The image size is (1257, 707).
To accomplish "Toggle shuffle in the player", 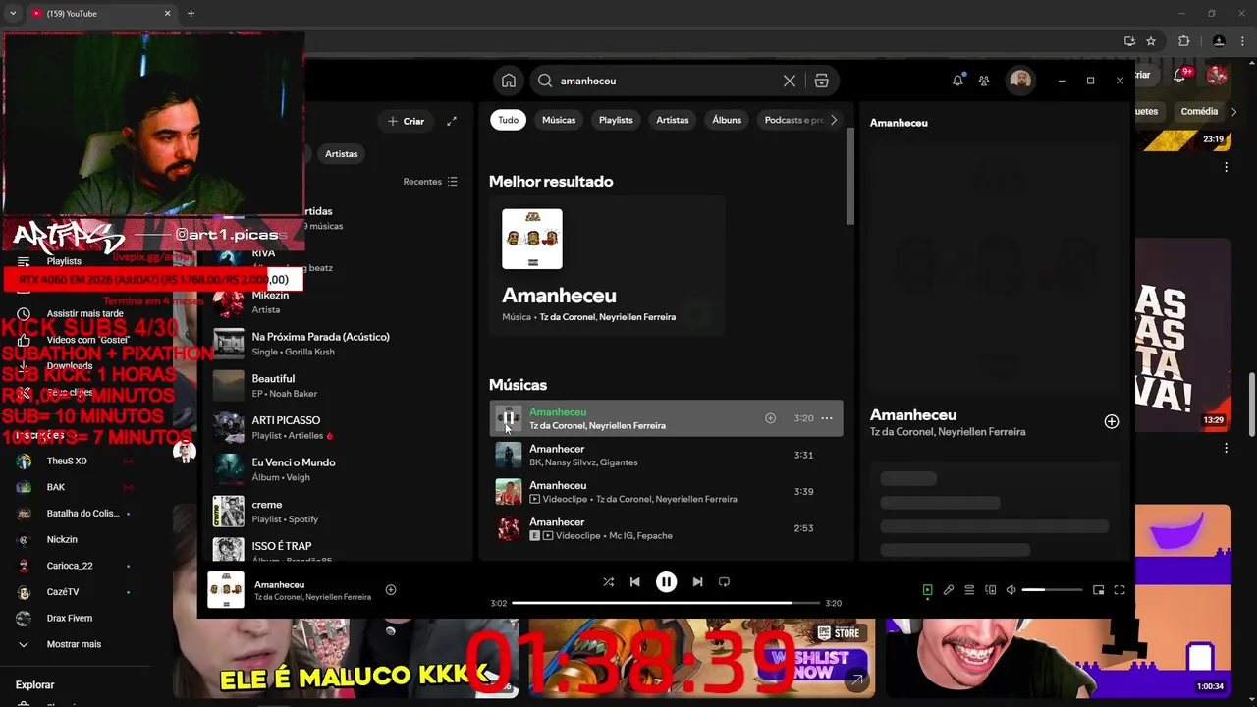I will point(608,582).
